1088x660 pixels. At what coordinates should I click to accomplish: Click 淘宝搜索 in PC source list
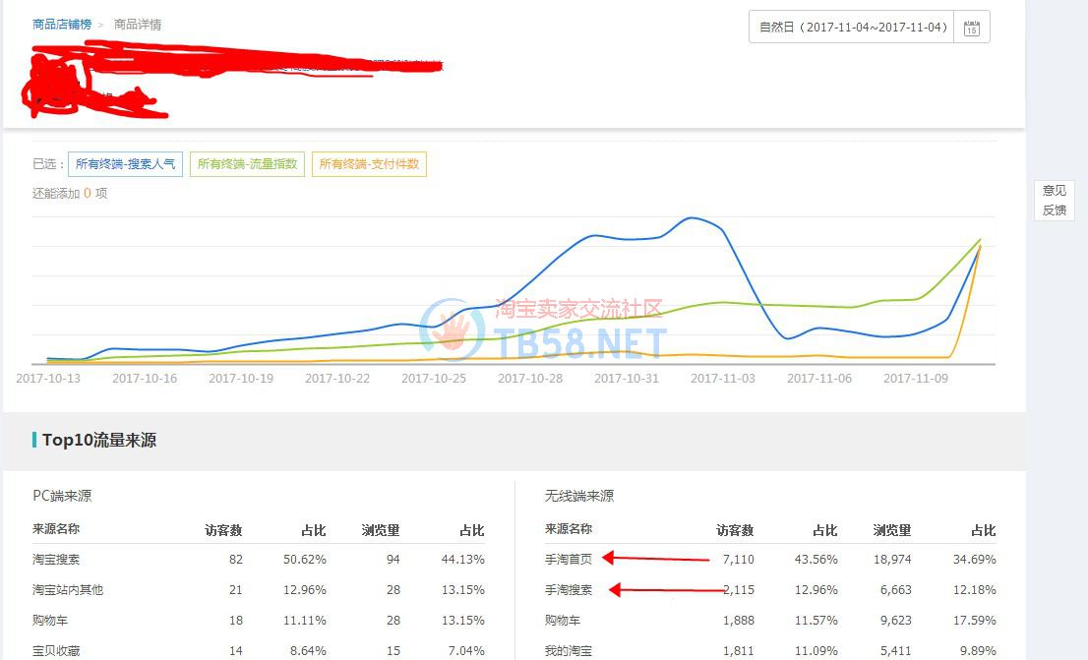coord(56,559)
